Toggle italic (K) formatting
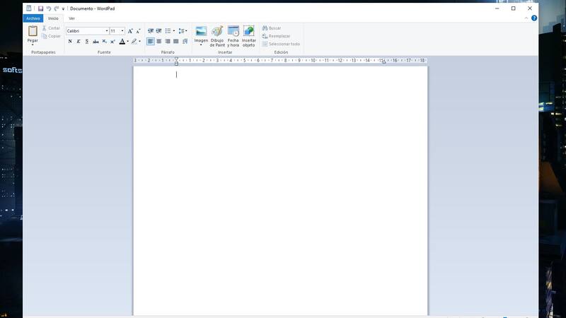 [x=79, y=42]
